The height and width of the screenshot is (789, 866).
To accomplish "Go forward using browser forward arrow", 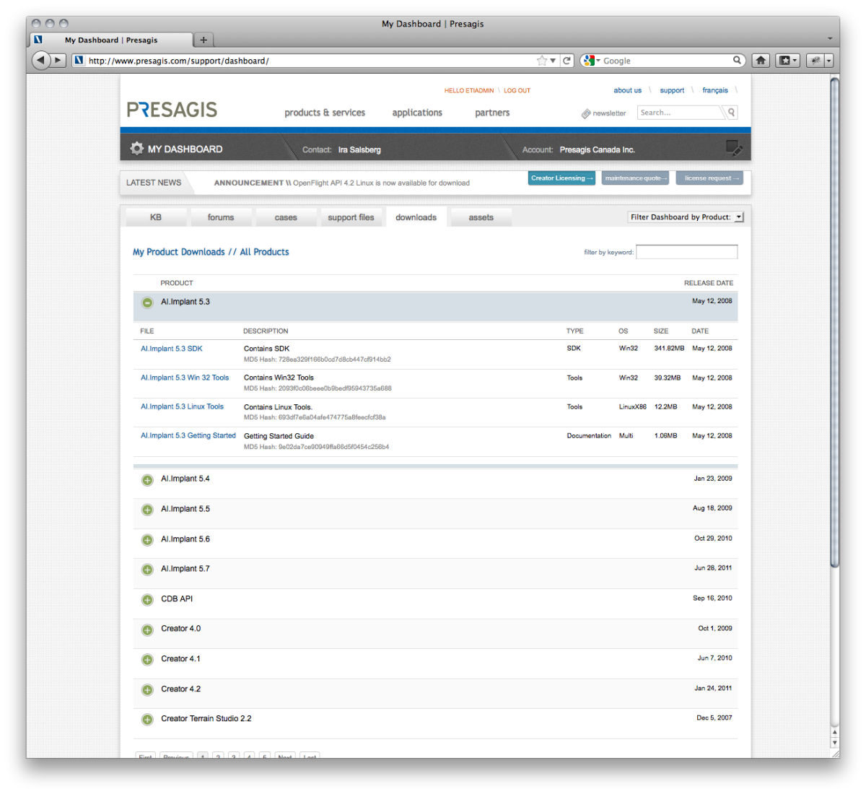I will (58, 61).
